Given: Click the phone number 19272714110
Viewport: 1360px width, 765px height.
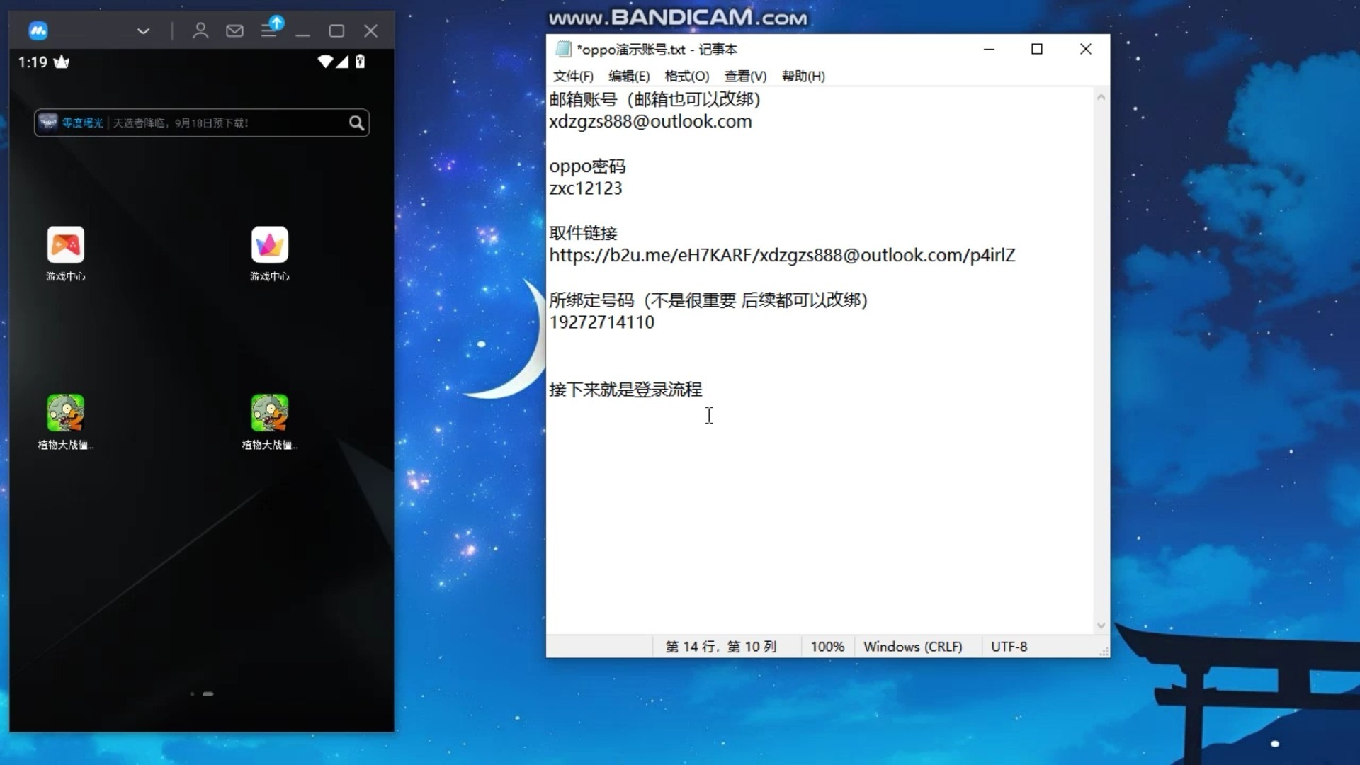Looking at the screenshot, I should click(x=602, y=322).
